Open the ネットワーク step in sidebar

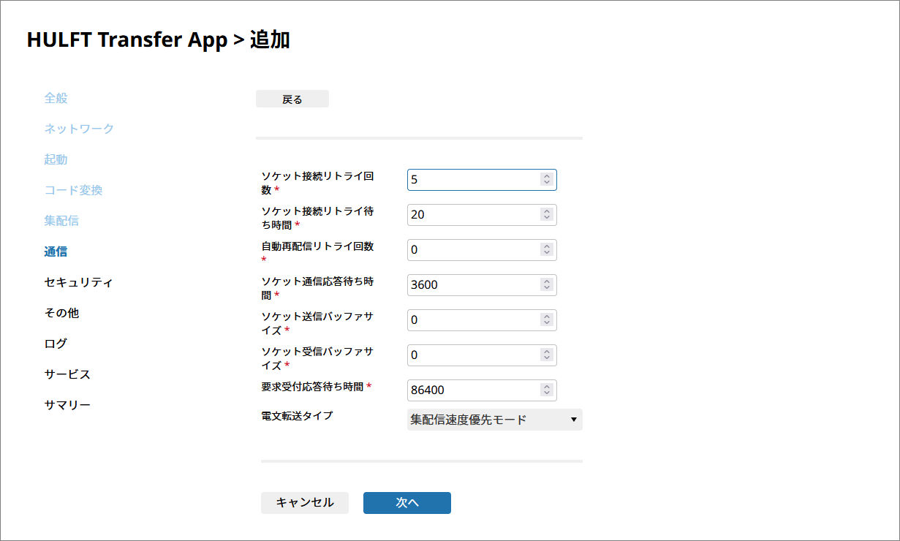79,129
